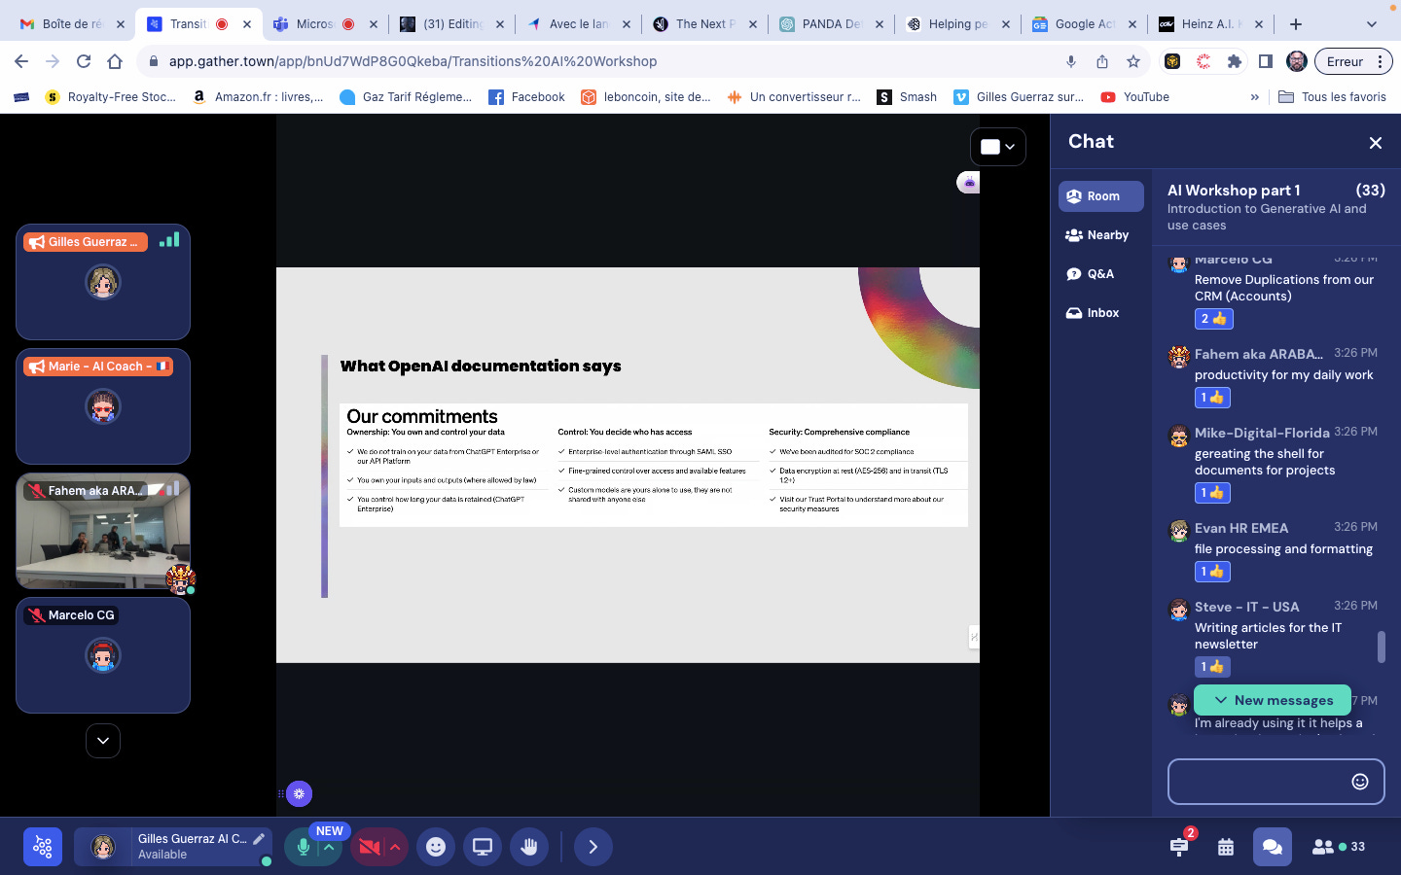Switch to Boîte de réception Gmail tab
This screenshot has height=875, width=1401.
click(x=71, y=24)
